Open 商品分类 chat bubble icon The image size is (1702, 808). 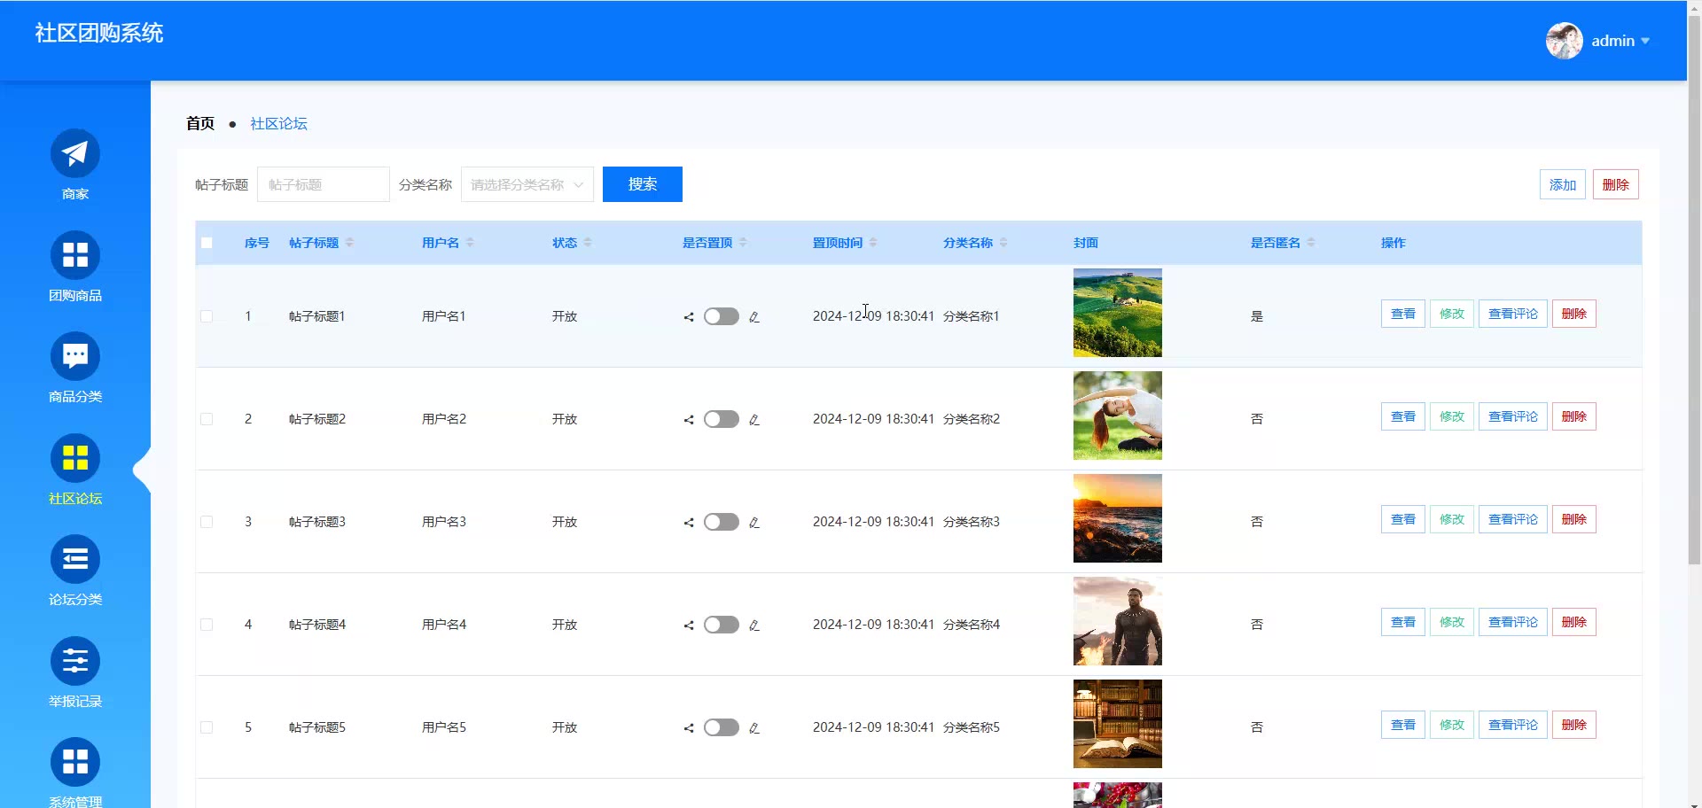(75, 356)
